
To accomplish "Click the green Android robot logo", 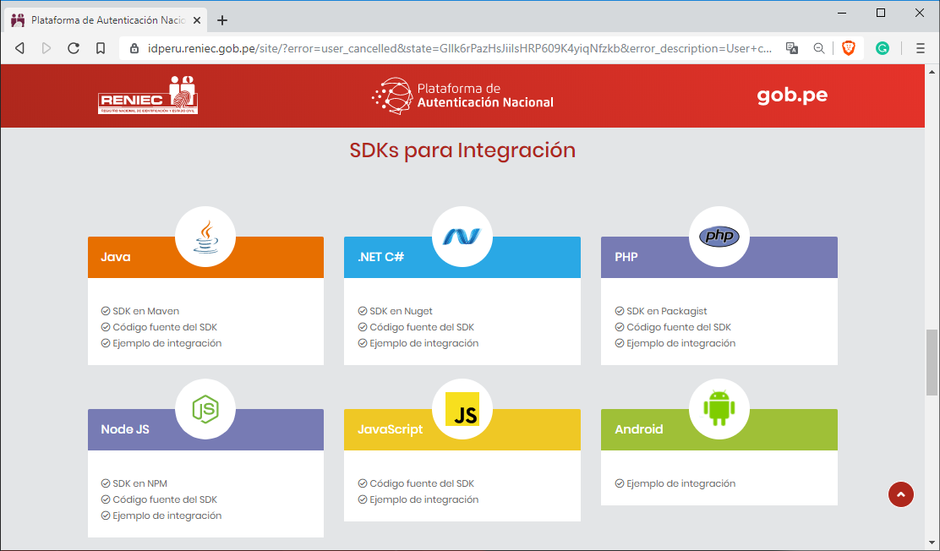I will (719, 408).
